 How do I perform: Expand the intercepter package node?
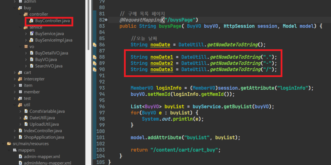[14, 79]
